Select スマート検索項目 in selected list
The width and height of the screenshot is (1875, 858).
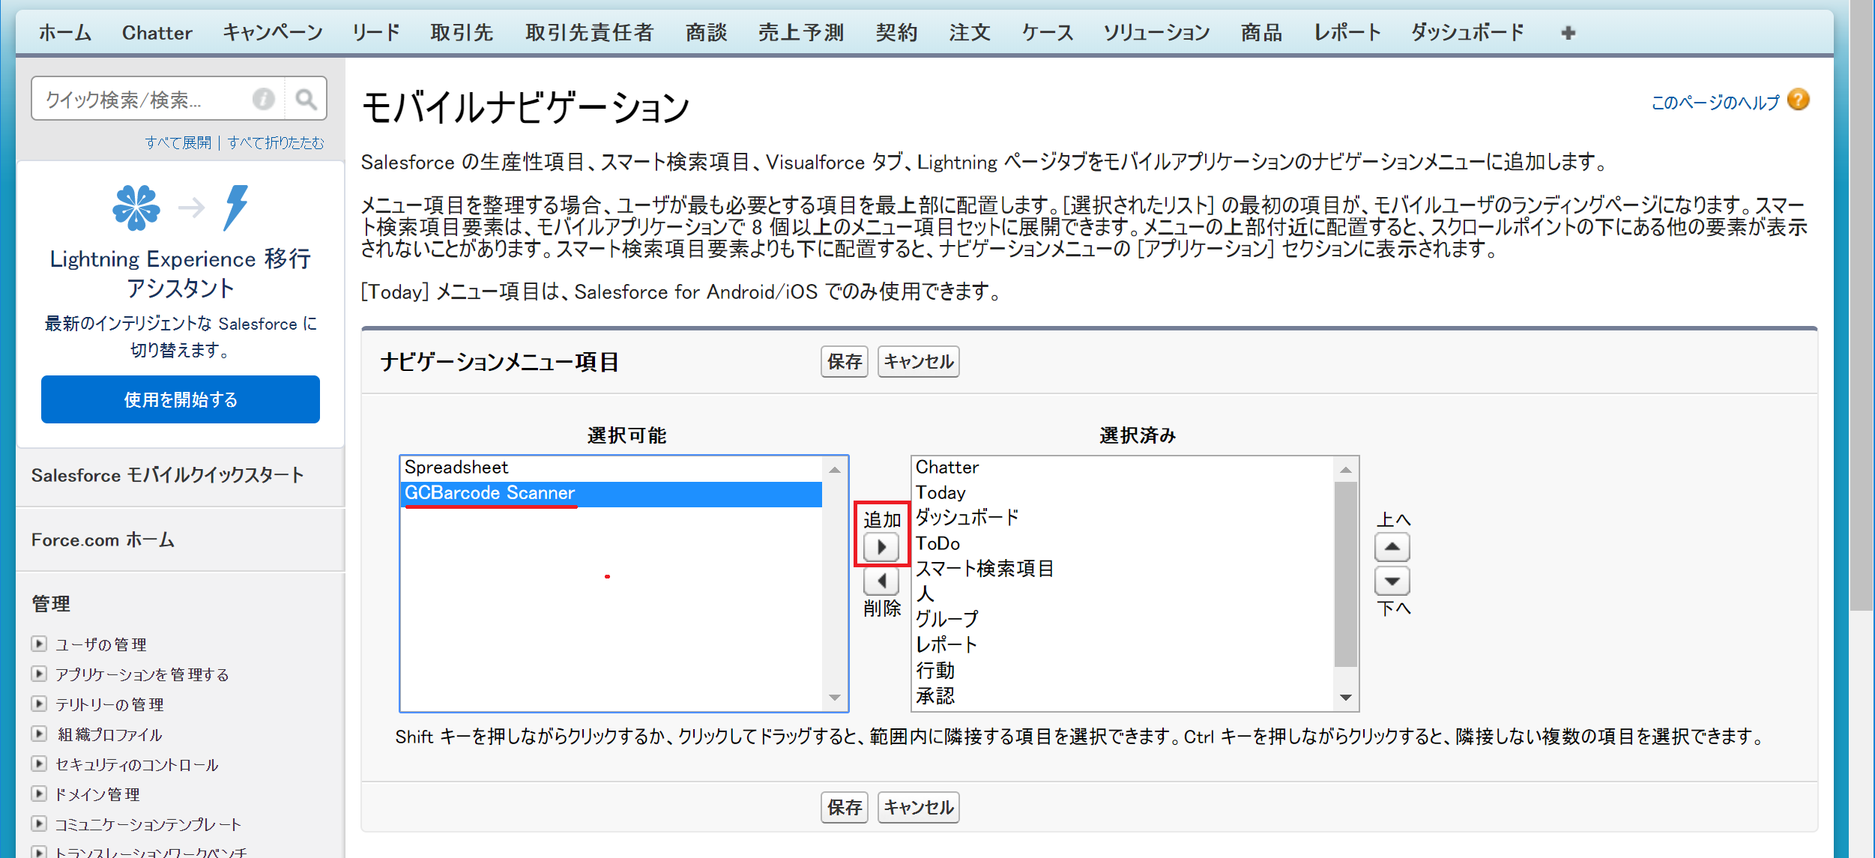[x=1123, y=569]
